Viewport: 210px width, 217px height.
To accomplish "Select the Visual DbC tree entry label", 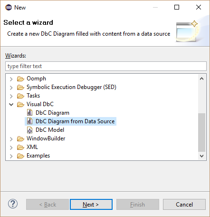I will [x=40, y=104].
